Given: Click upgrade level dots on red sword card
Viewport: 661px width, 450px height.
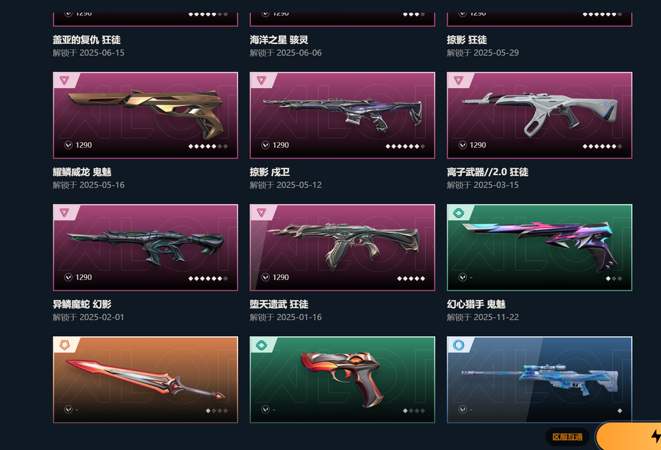Looking at the screenshot, I should [217, 411].
